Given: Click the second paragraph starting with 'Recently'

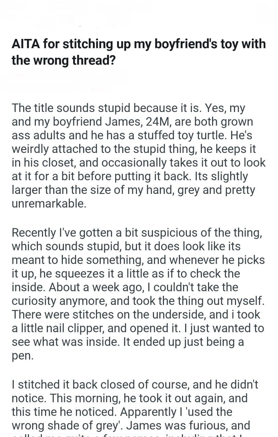Looking at the screenshot, I should coord(138,294).
